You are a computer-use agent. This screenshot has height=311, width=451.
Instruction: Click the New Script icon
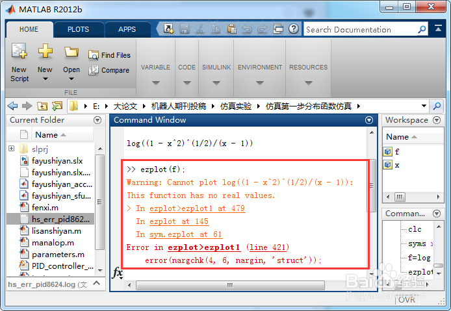click(19, 51)
